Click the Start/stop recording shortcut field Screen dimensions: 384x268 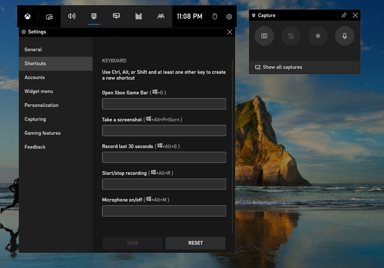(x=164, y=184)
